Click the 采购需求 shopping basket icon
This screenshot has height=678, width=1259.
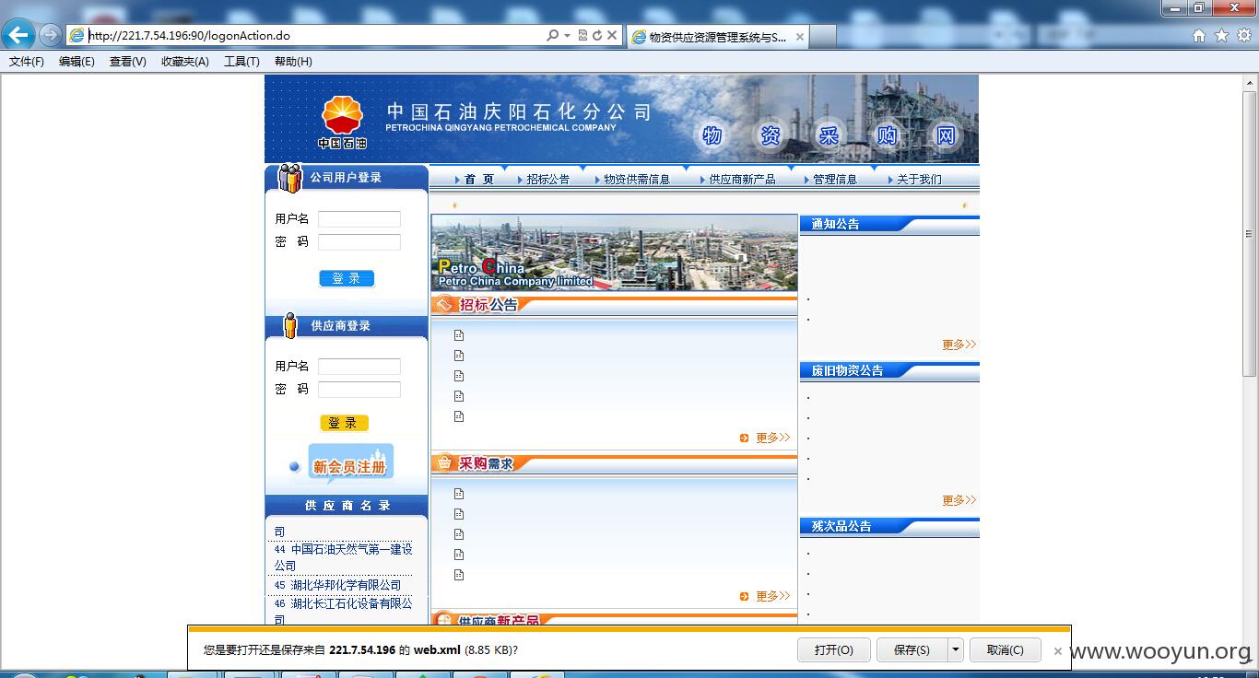point(445,462)
